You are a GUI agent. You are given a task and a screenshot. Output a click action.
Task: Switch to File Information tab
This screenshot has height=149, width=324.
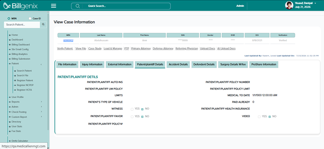tap(67, 64)
